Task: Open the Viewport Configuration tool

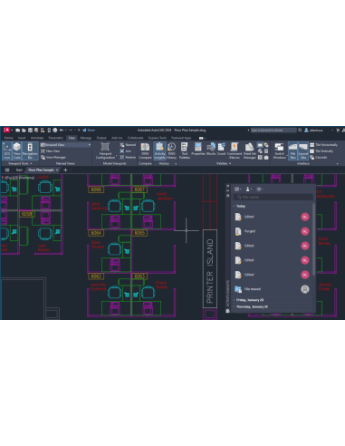Action: [105, 150]
